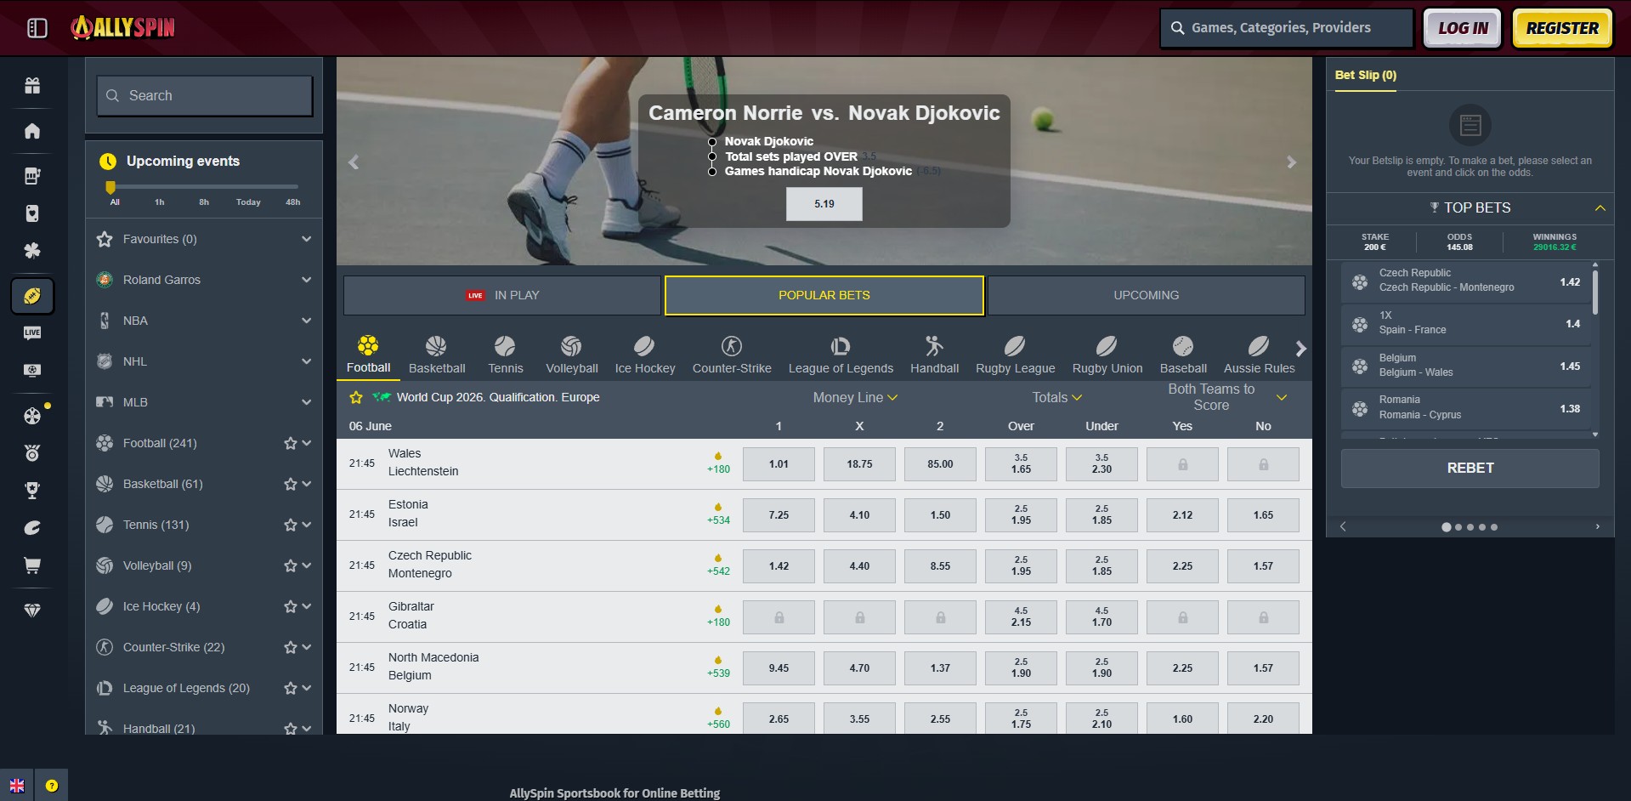Favourite League of Legends in the sidebar

click(x=290, y=688)
